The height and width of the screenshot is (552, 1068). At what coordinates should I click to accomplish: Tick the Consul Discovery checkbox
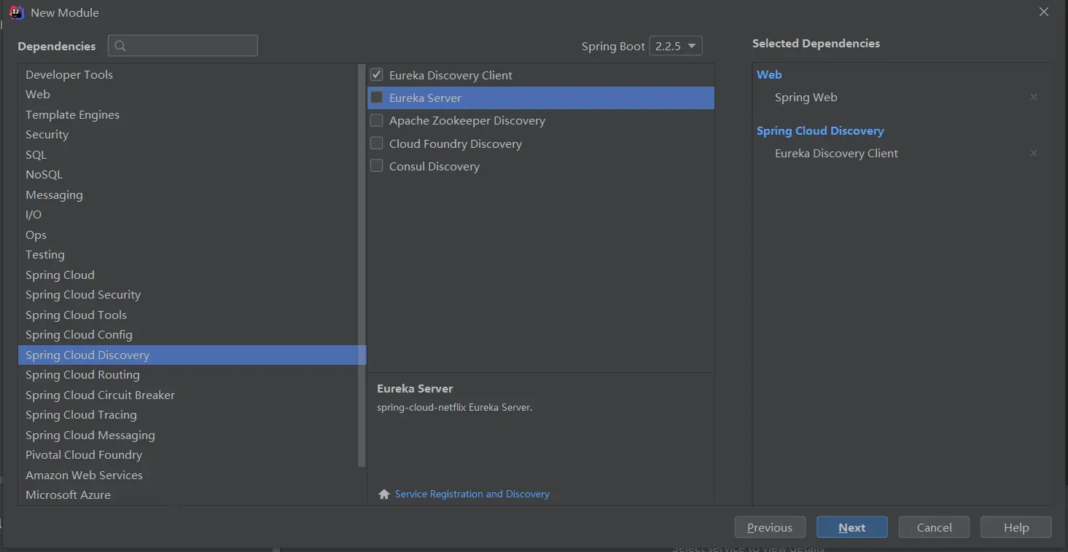[377, 166]
